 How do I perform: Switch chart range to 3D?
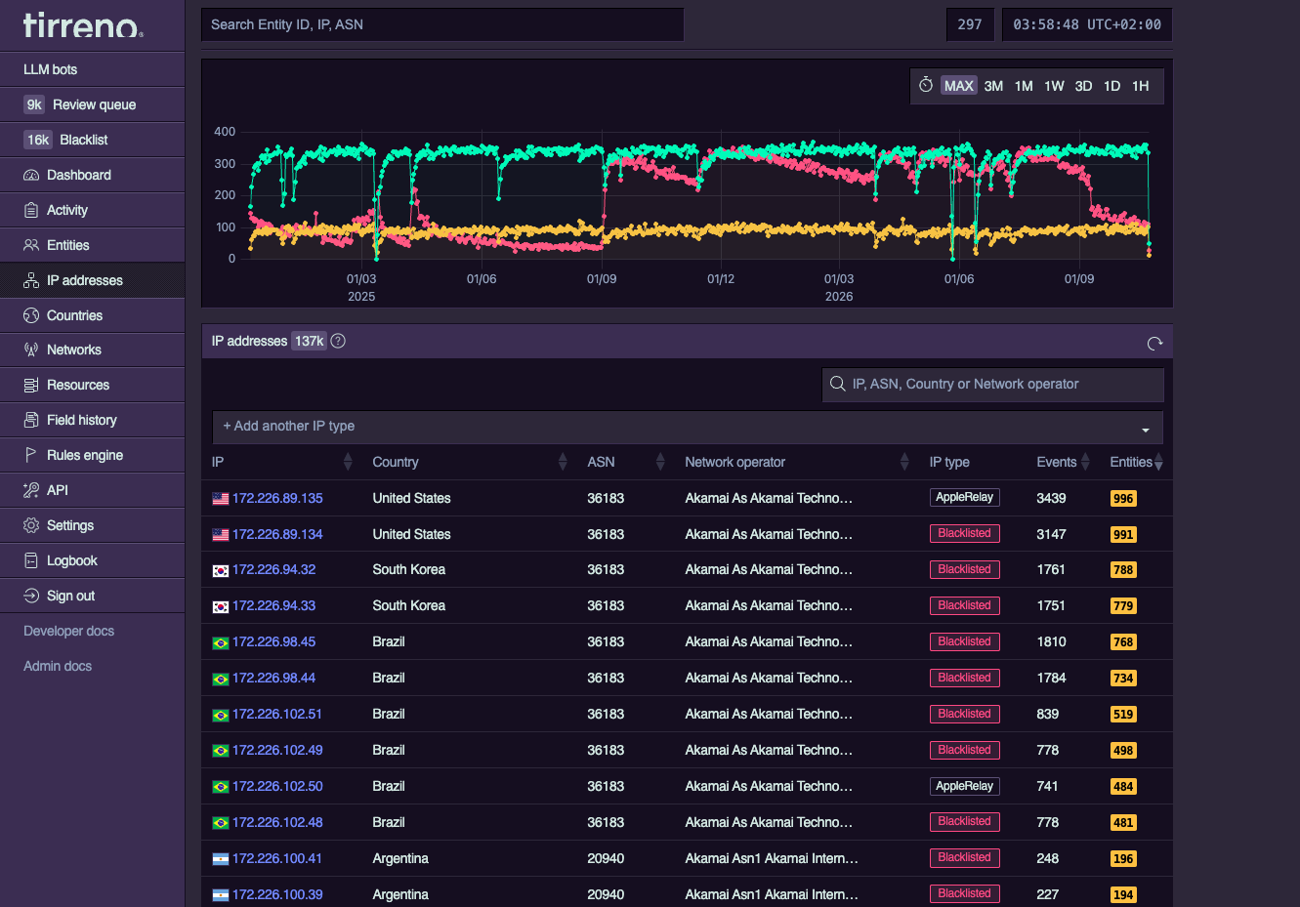[x=1083, y=86]
